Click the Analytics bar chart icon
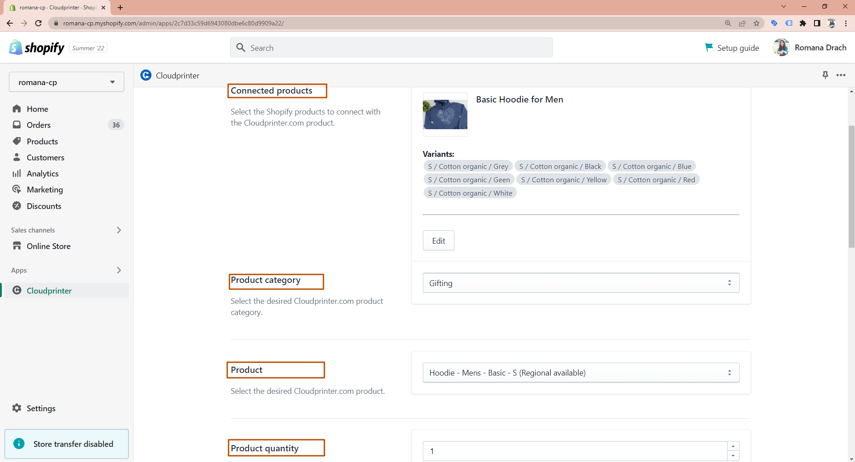Viewport: 855px width, 462px height. [17, 173]
